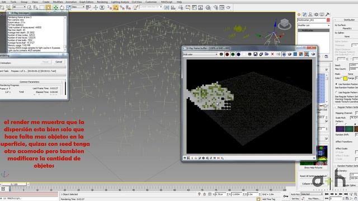358x201 pixels.
Task: Toggle the Angle Snap icon
Action: click(x=116, y=7)
